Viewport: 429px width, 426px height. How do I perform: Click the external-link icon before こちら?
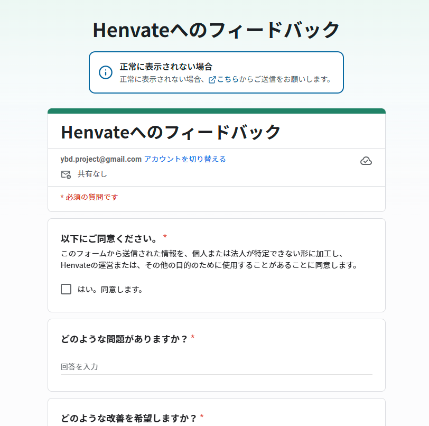[x=212, y=80]
